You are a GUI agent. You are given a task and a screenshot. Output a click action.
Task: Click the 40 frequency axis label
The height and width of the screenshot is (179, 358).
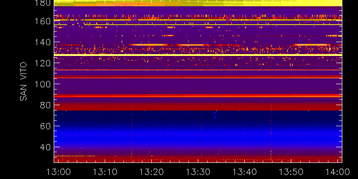coord(45,147)
